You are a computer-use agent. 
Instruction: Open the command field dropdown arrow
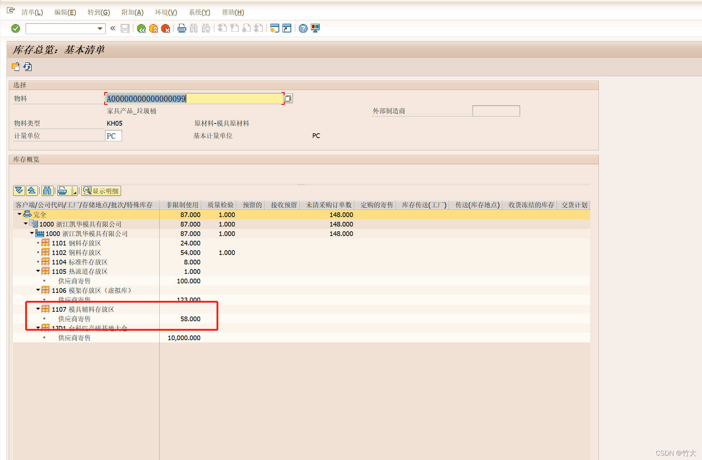(x=100, y=28)
